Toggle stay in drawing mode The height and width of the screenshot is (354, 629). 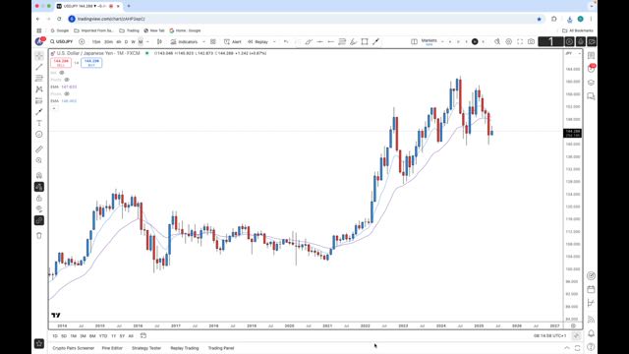point(39,187)
